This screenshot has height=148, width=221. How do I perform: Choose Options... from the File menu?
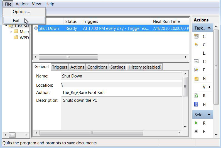pyautogui.click(x=24, y=12)
